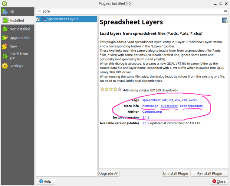
Task: Open the plugin homepage link
Action: [x=150, y=106]
